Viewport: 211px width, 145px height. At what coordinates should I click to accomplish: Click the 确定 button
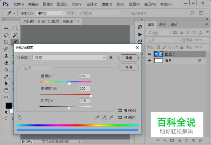pos(128,58)
